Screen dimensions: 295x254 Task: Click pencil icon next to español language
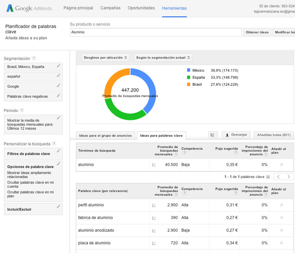59,76
